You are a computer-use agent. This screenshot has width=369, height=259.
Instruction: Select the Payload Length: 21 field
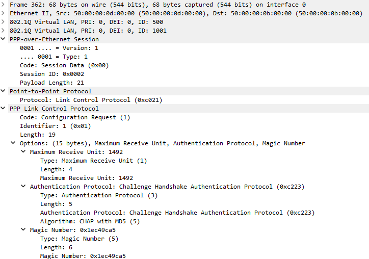pos(52,83)
